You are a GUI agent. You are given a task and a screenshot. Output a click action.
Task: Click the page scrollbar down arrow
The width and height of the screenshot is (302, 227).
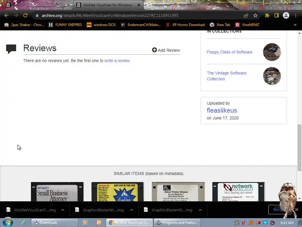[299, 198]
